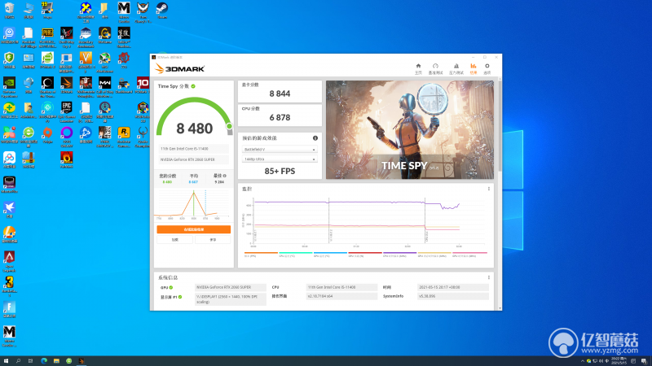This screenshot has height=366, width=652.
Task: Open File Explorer from taskbar
Action: click(56, 361)
